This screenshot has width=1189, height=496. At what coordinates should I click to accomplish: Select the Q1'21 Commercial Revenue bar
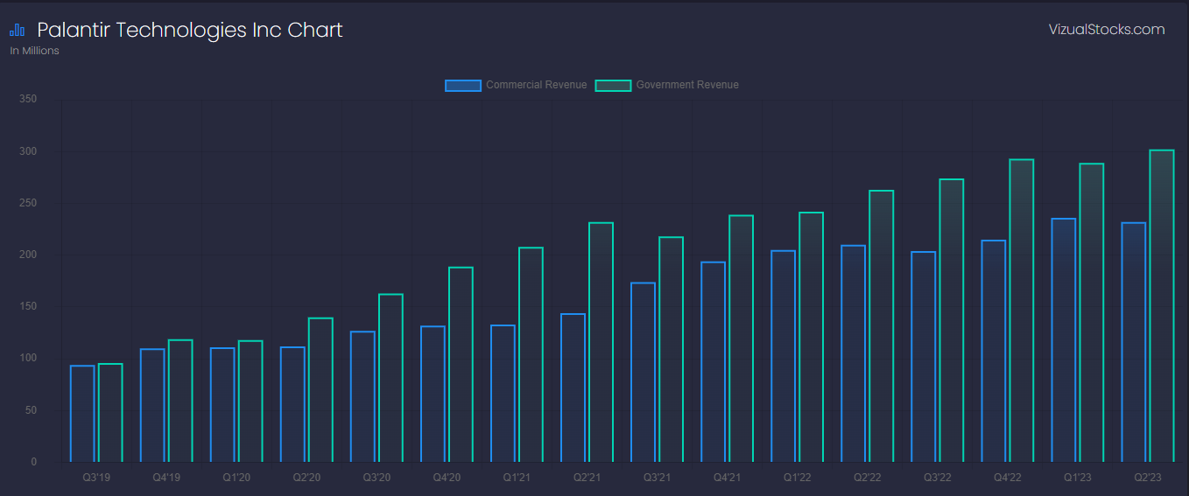pos(503,394)
